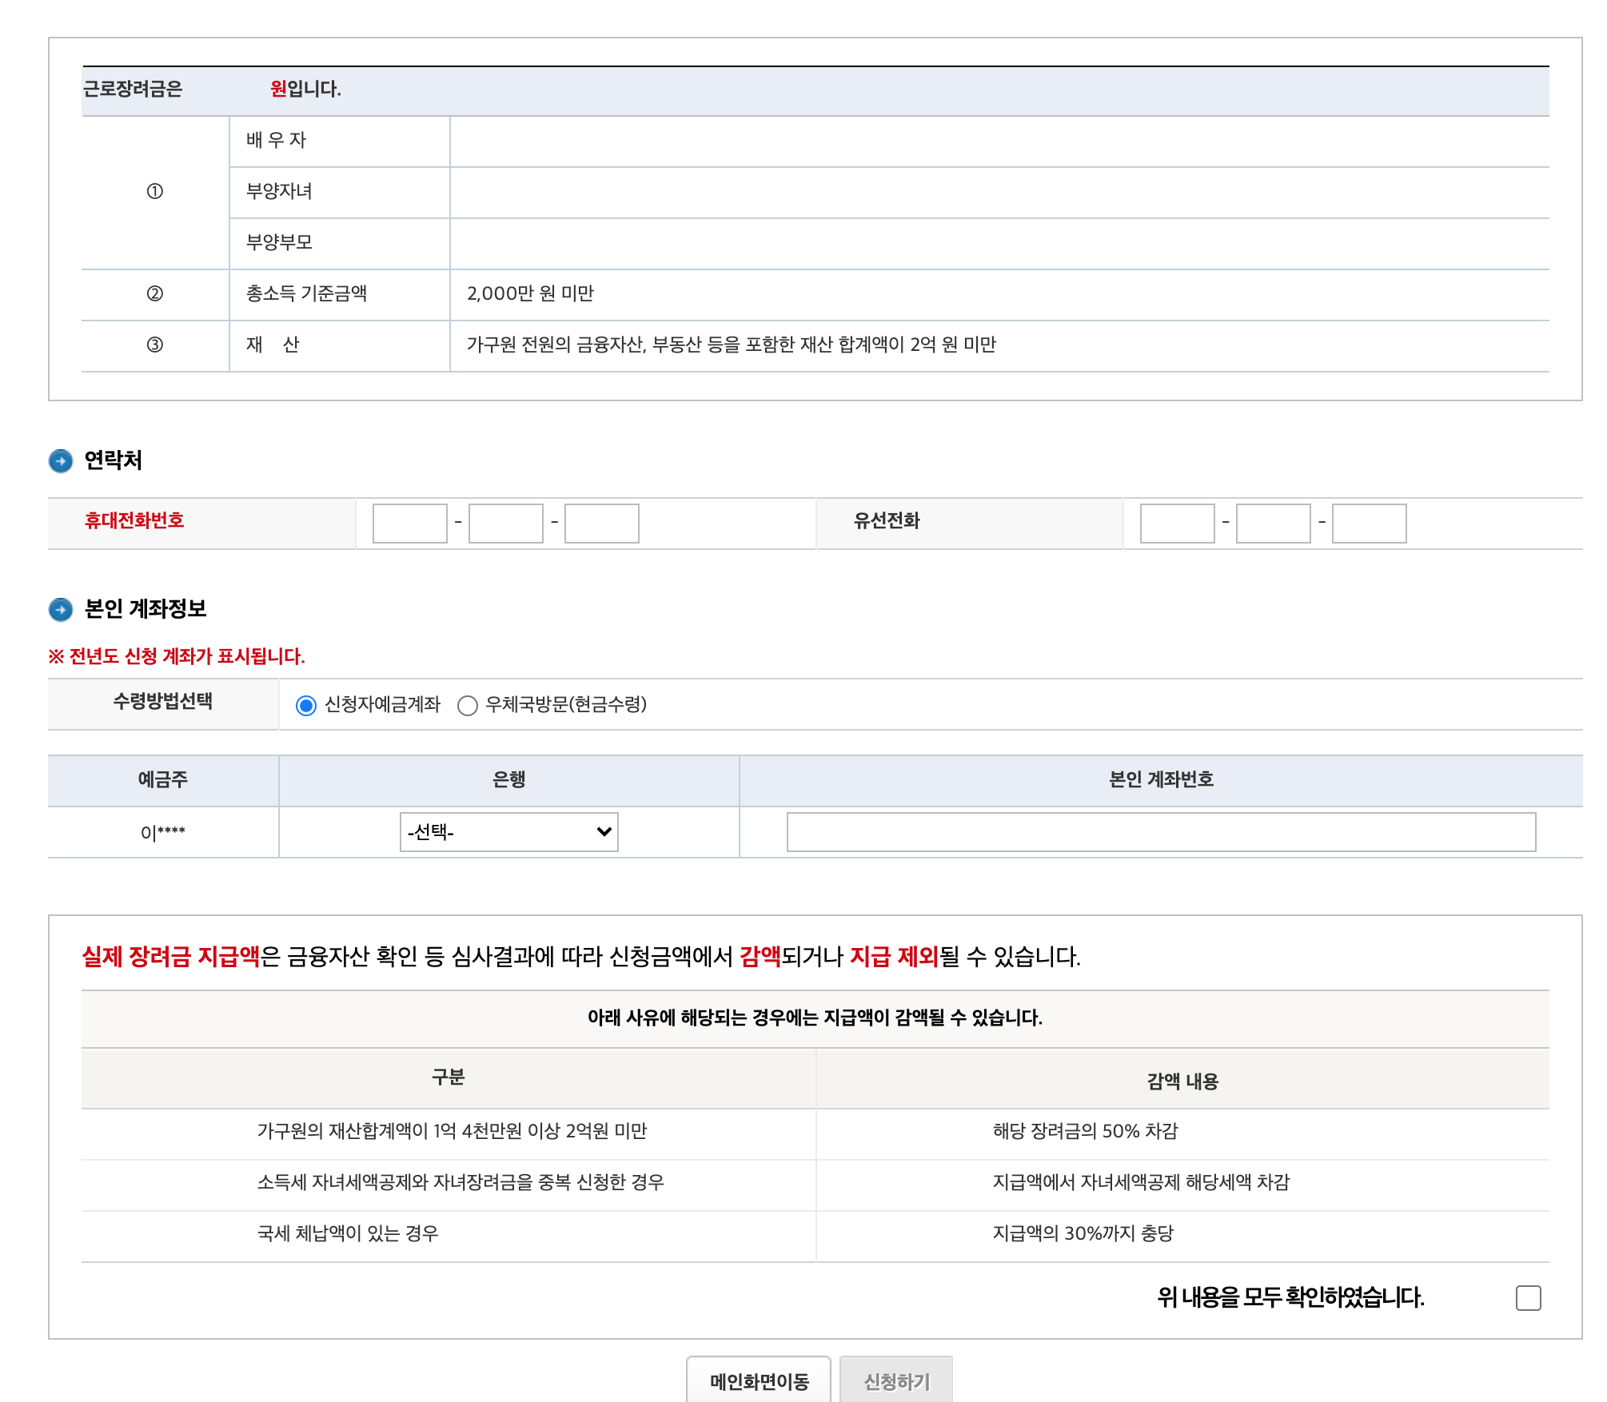Check the 위 내용을 모두 확인하였습니다 checkbox

1528,1297
